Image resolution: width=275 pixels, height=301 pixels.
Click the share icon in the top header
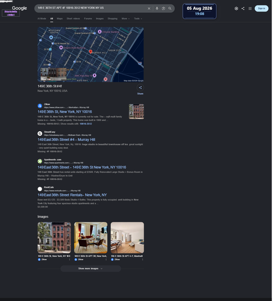(243, 8)
